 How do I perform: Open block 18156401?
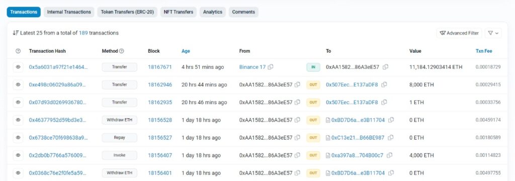click(x=160, y=173)
